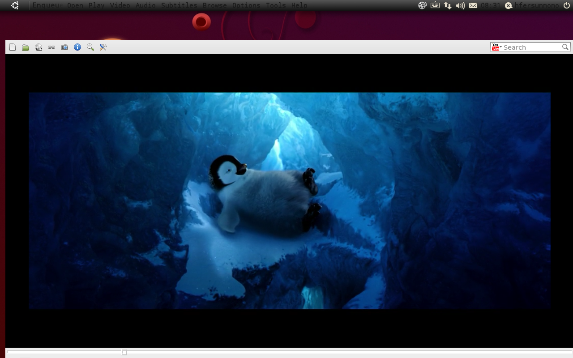573x358 pixels.
Task: Open preferences with the hammer and wrench icon
Action: [x=103, y=47]
